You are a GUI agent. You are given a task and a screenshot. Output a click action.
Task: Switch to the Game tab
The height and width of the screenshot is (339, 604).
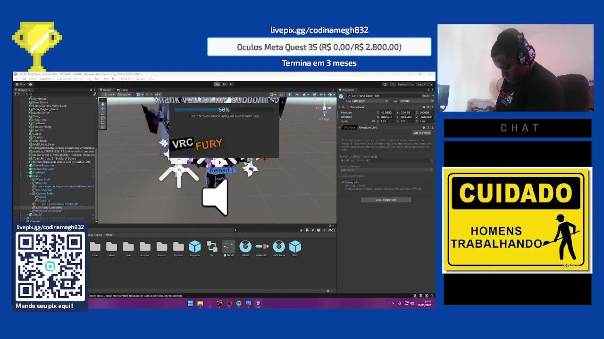click(x=122, y=90)
